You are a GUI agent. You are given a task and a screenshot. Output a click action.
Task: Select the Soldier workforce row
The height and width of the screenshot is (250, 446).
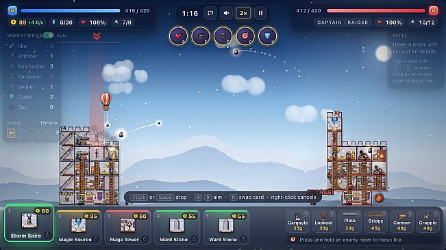(31, 87)
